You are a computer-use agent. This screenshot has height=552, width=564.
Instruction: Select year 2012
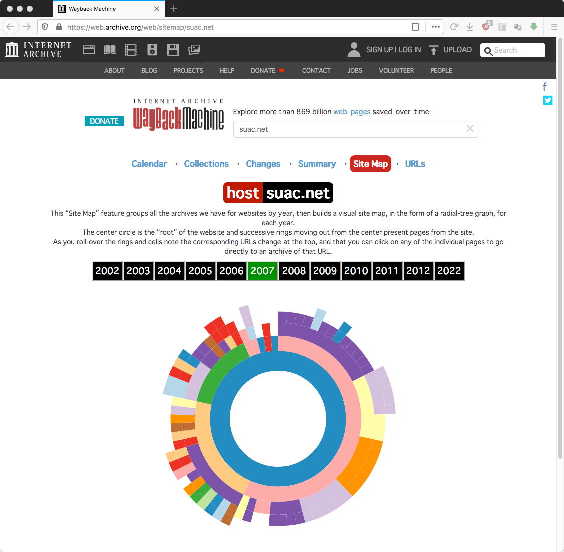coord(418,271)
